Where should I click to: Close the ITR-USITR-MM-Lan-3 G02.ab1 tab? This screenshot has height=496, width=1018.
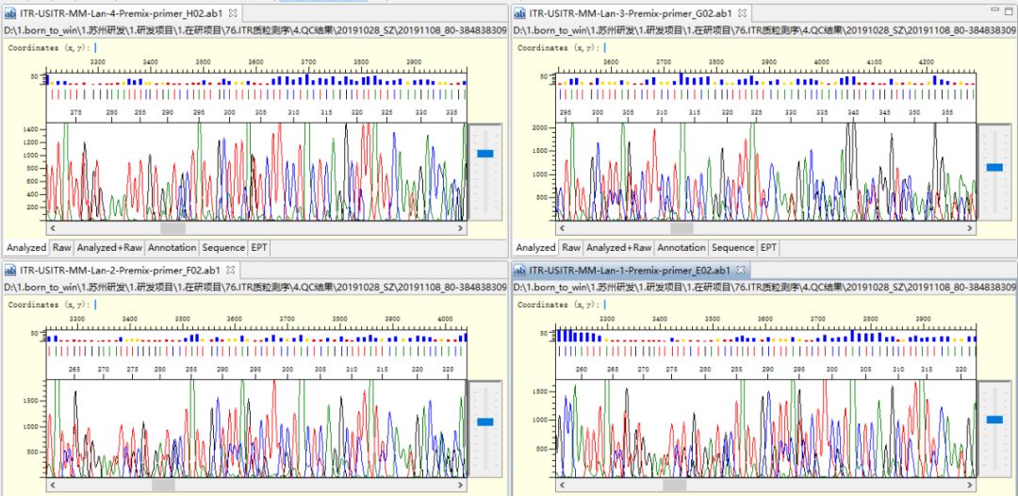click(x=743, y=13)
